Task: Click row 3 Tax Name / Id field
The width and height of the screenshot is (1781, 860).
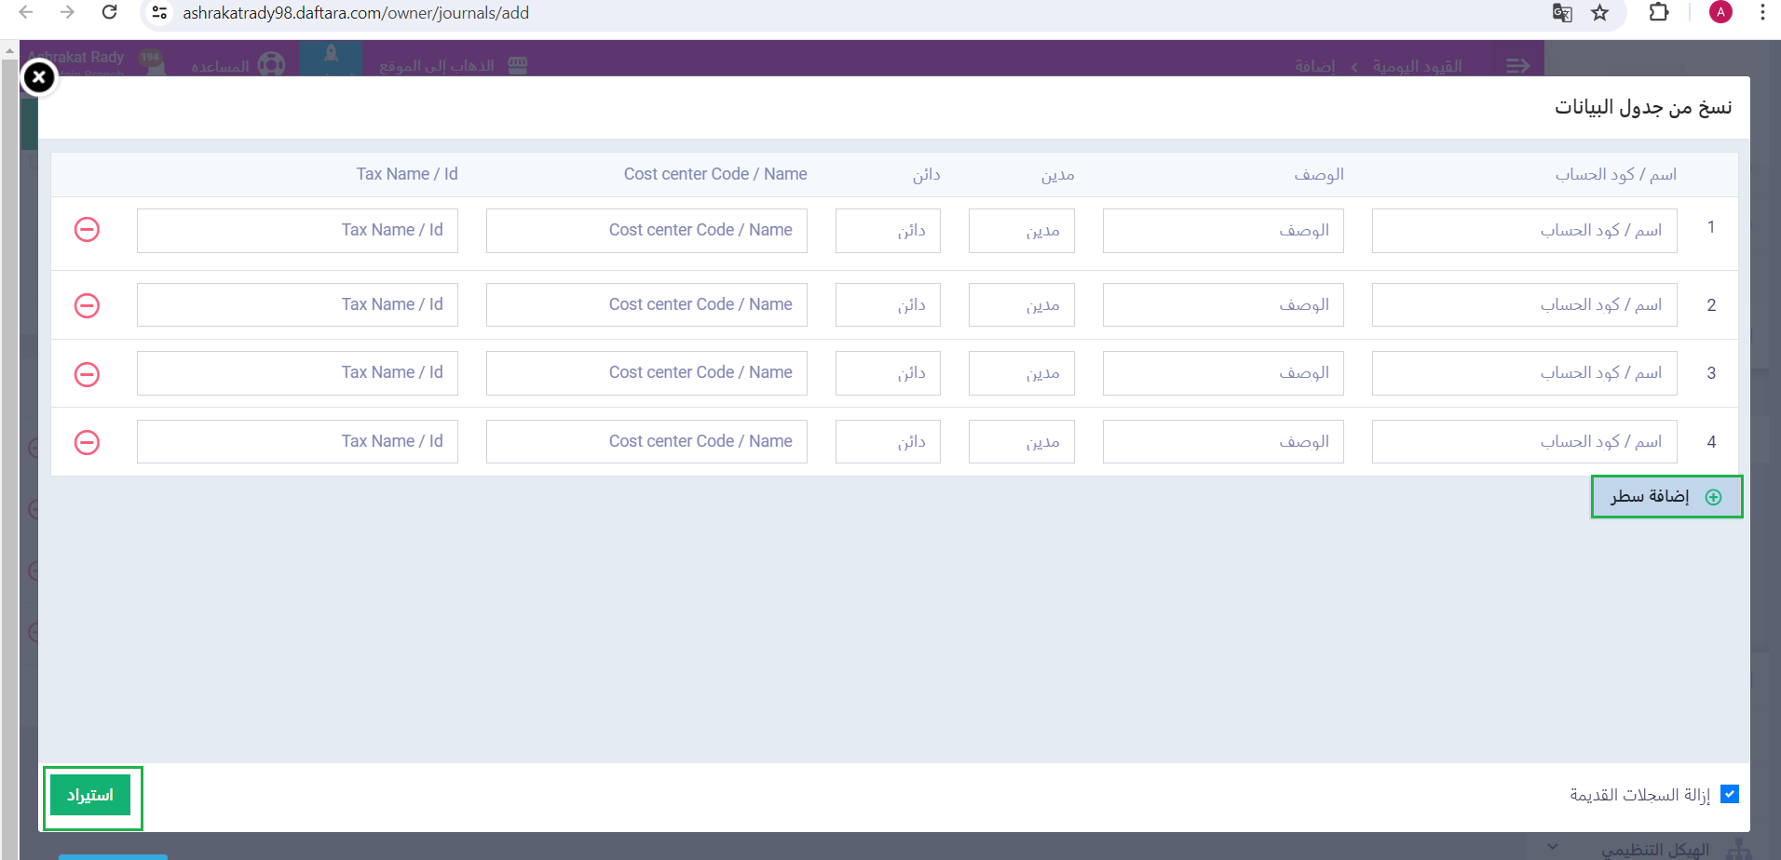Action: click(297, 373)
